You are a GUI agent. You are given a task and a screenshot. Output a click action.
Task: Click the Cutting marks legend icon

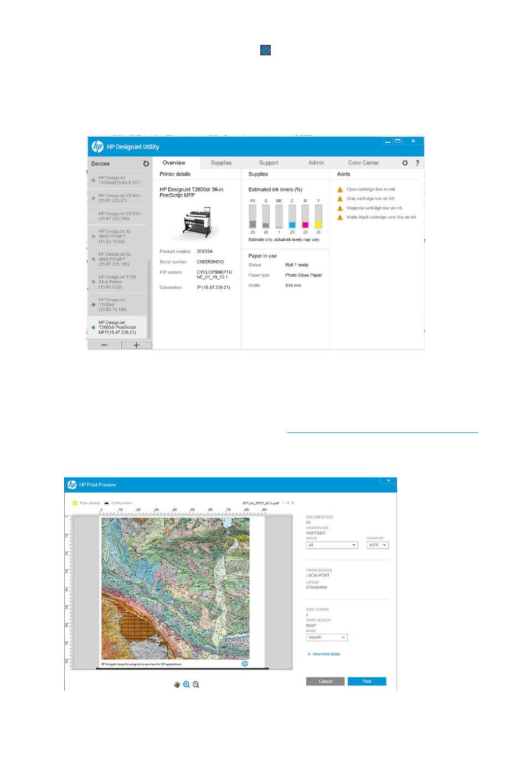106,503
